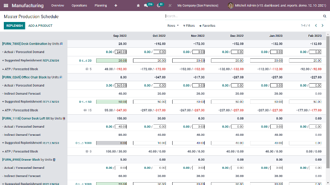Open Rows dropdown

(173, 26)
